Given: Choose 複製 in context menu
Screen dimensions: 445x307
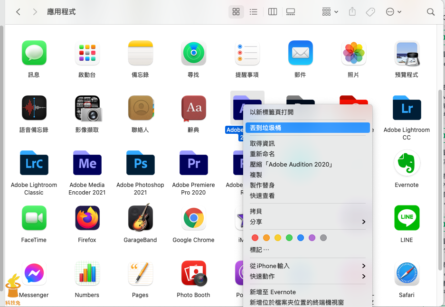Looking at the screenshot, I should [308, 175].
